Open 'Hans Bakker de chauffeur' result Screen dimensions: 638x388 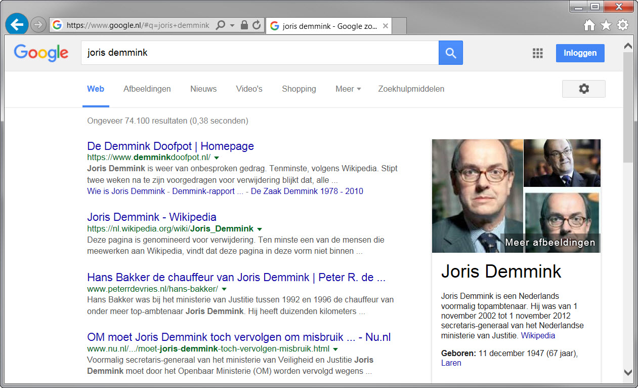tap(236, 278)
